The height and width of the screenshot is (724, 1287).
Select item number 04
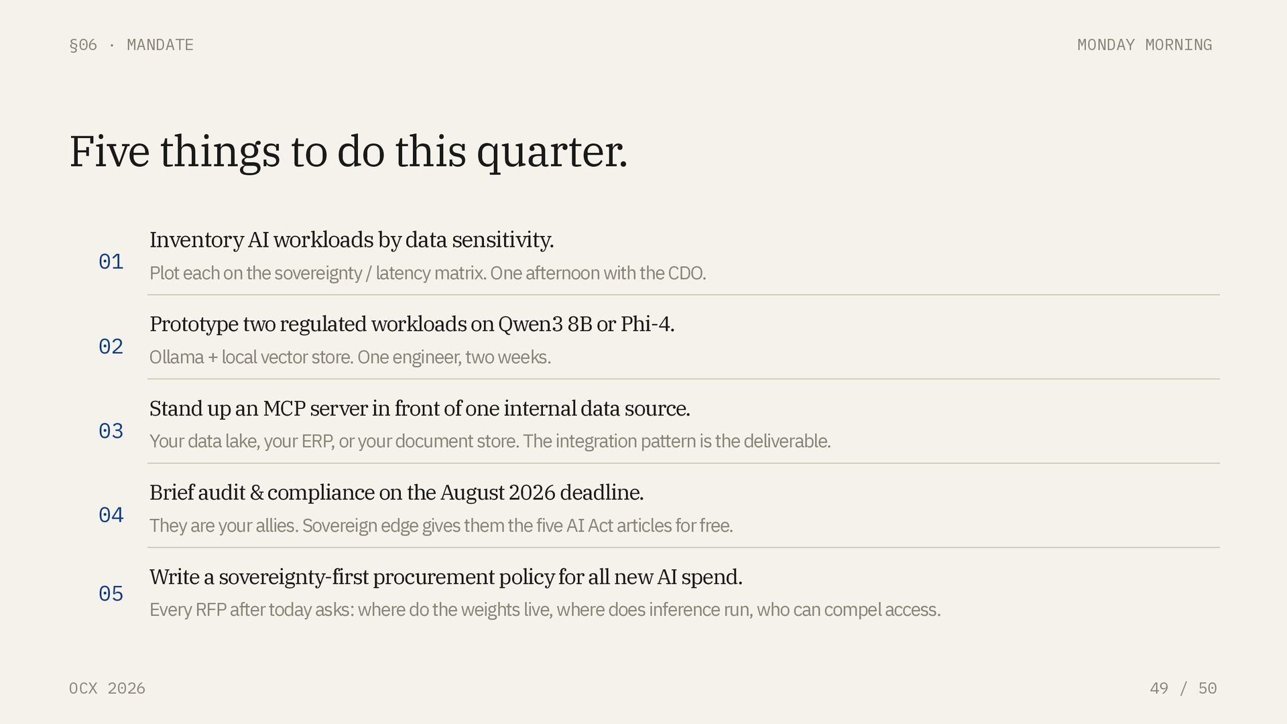(x=111, y=515)
